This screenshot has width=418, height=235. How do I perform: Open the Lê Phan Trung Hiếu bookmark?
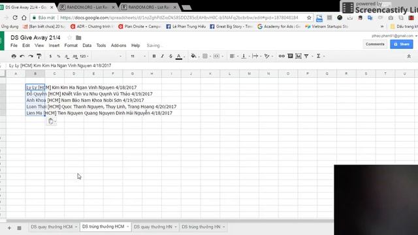tap(186, 26)
